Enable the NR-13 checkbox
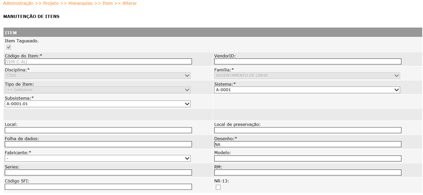This screenshot has height=195, width=423. point(218,187)
